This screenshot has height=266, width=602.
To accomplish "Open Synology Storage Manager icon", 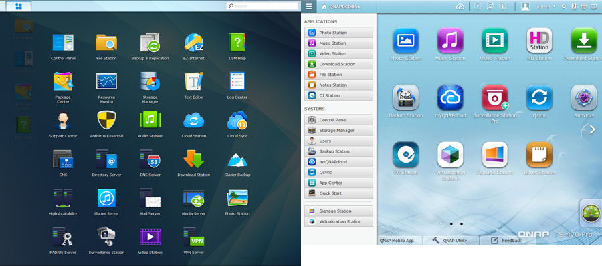I will point(150,81).
